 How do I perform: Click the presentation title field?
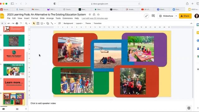coord(46,15)
